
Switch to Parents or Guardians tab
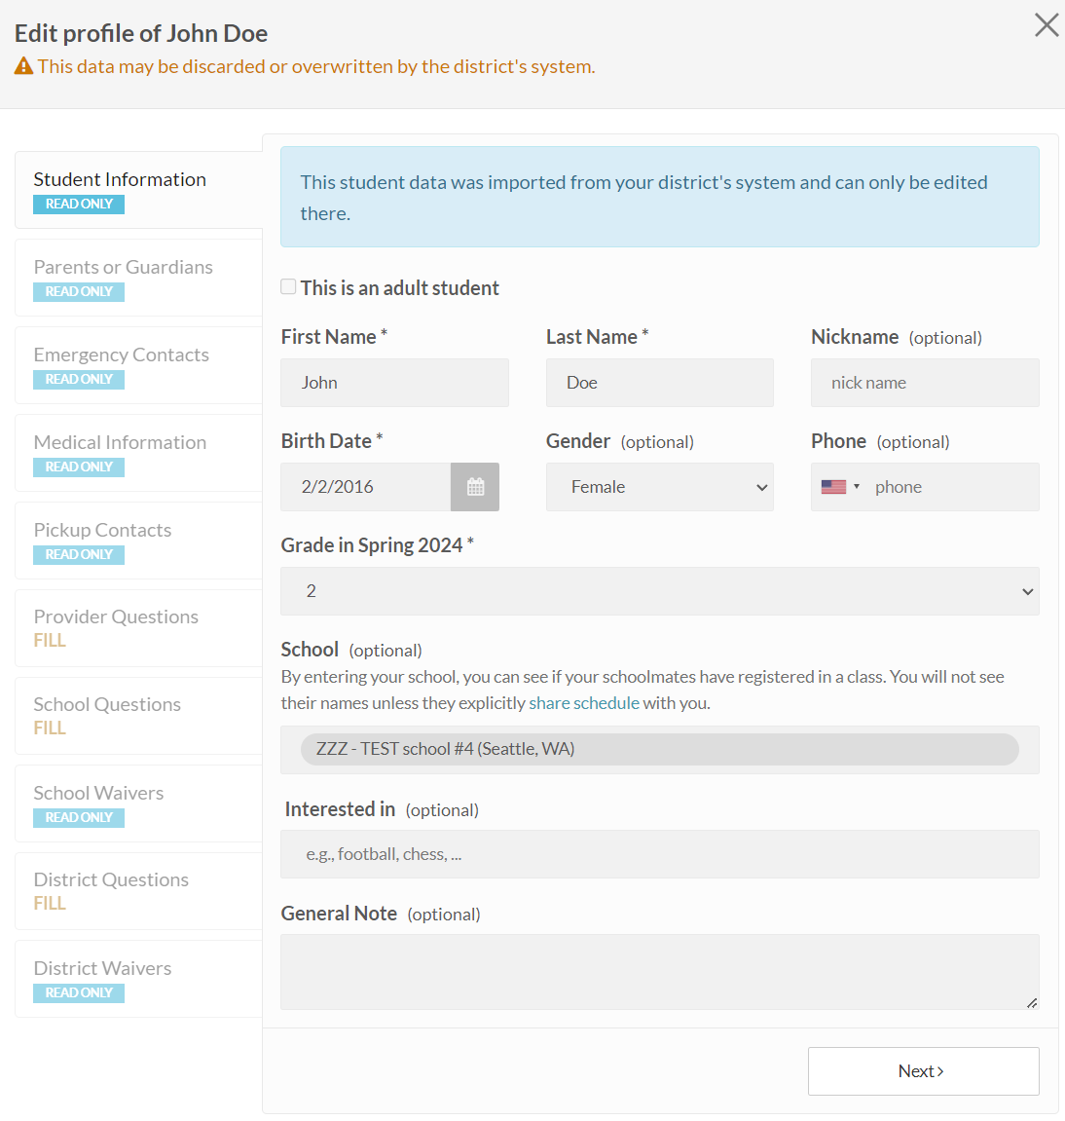click(x=138, y=278)
